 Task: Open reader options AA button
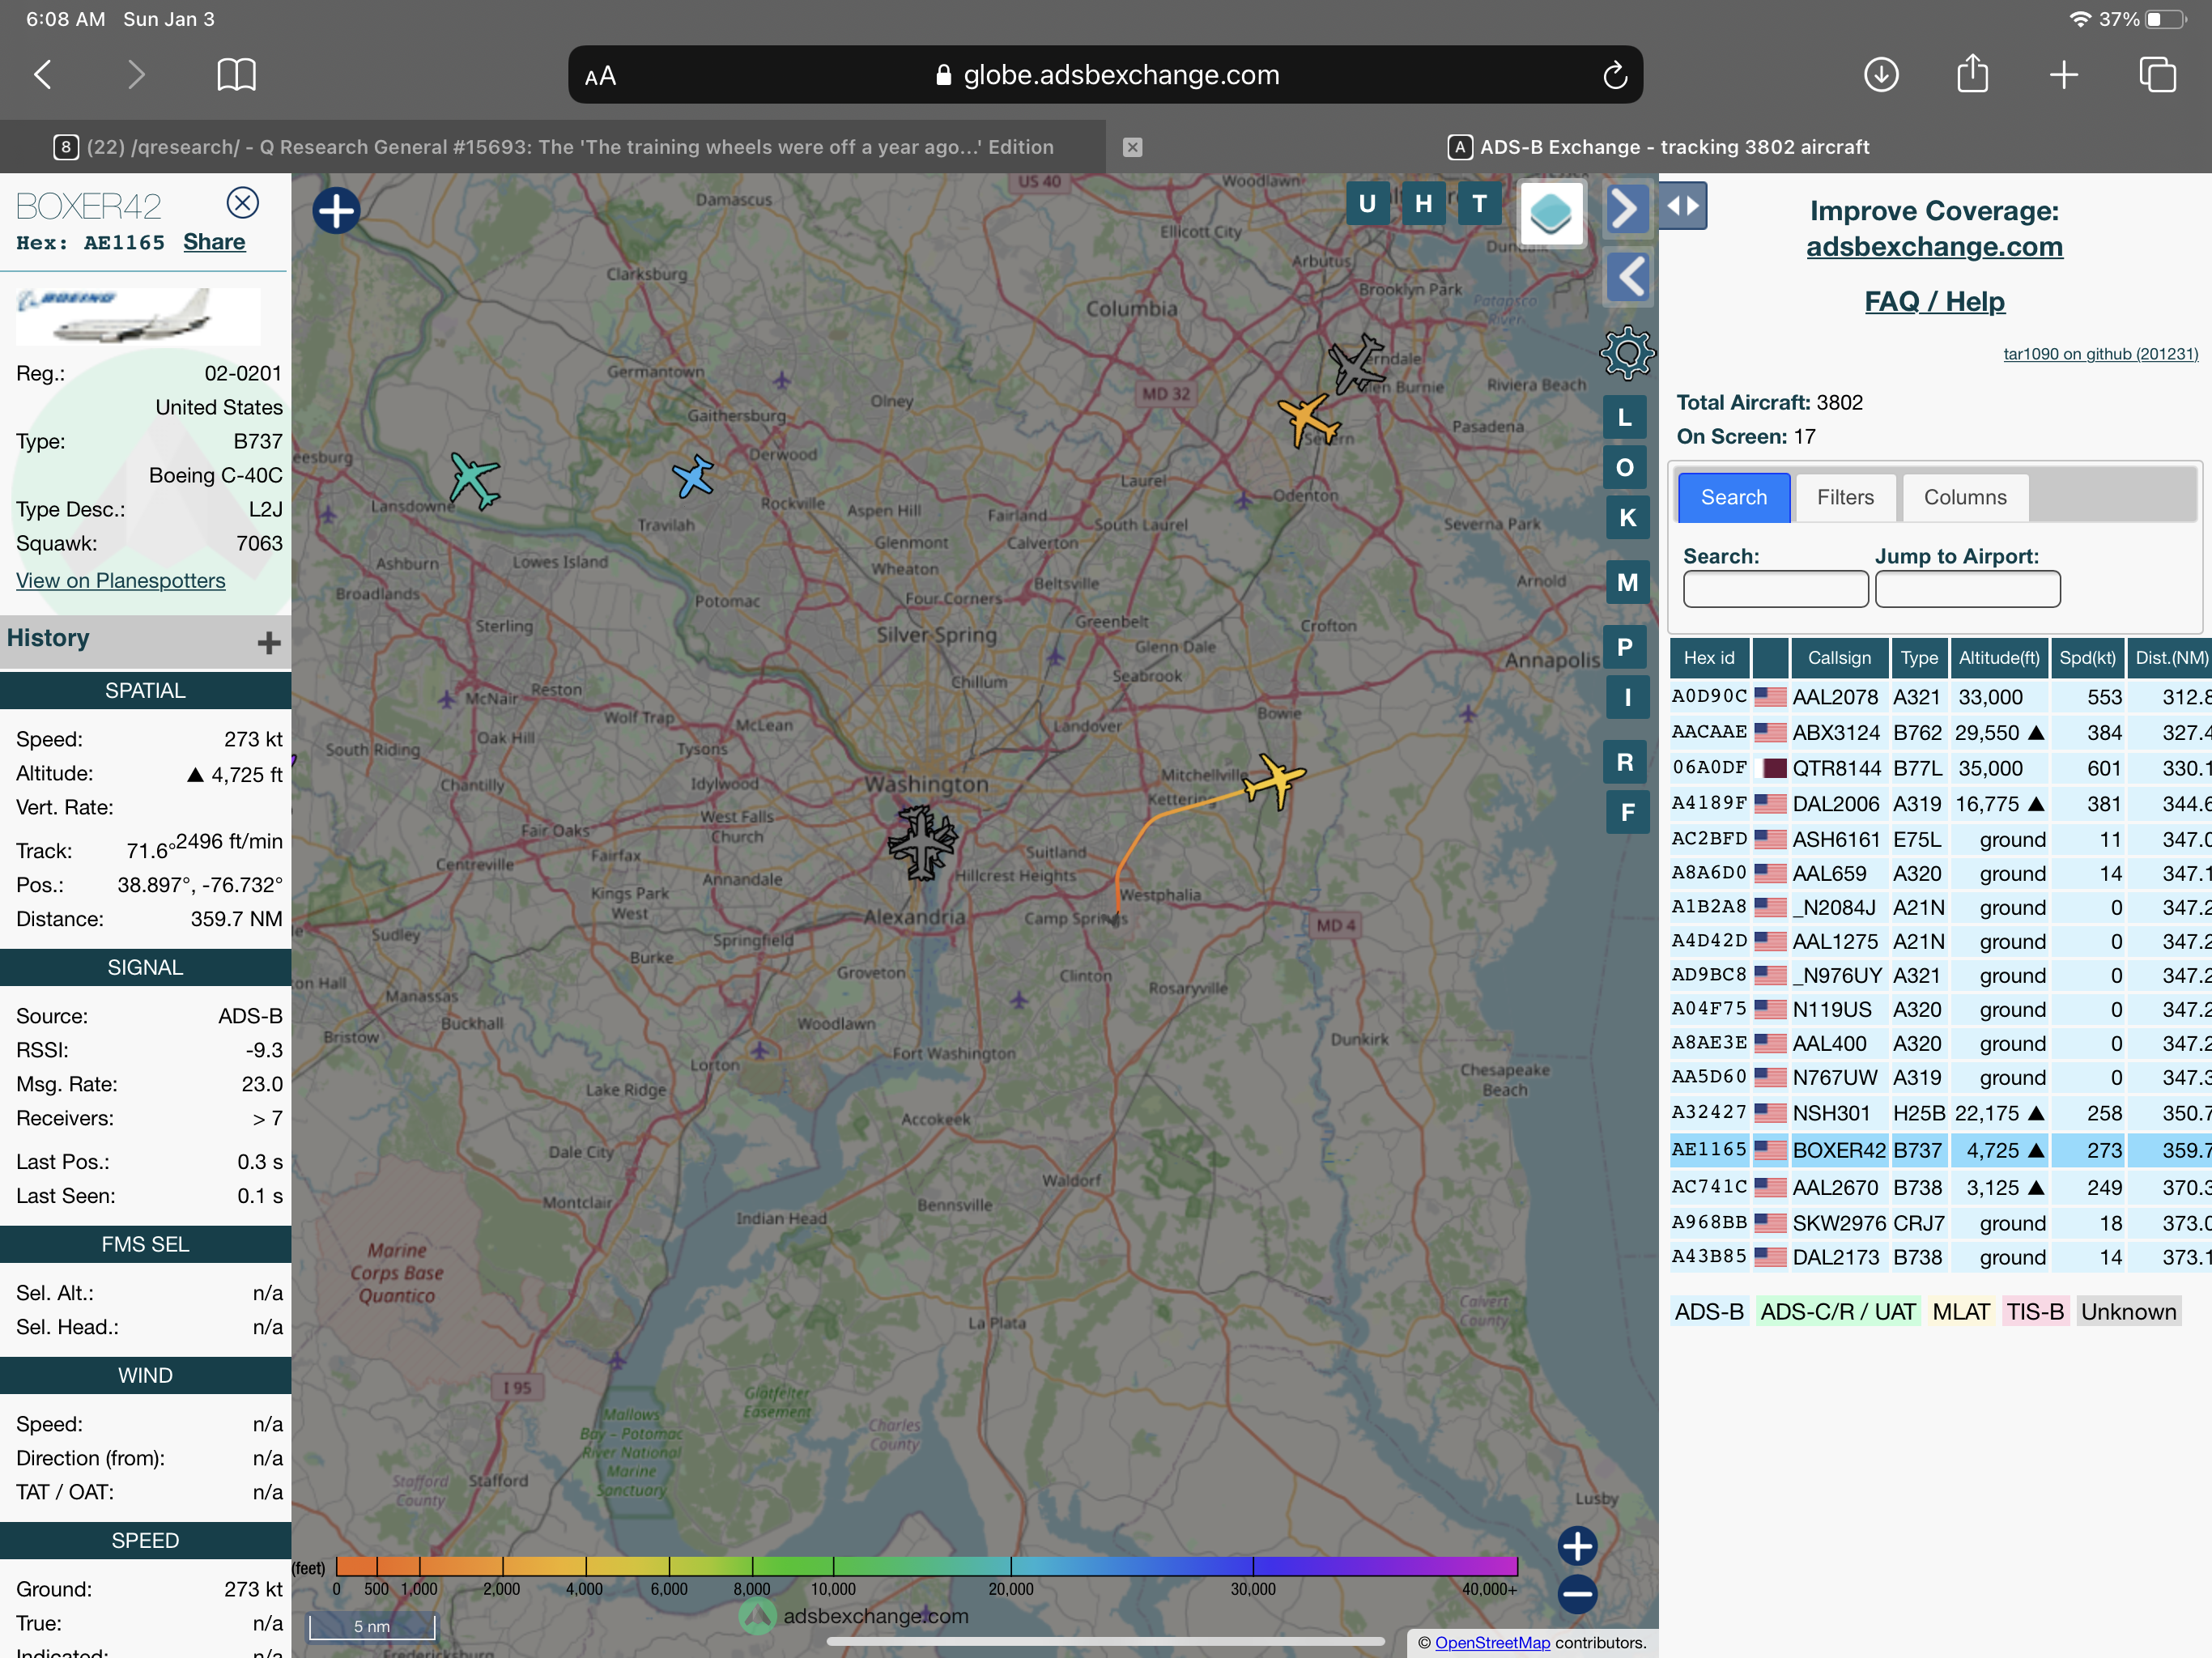[600, 76]
